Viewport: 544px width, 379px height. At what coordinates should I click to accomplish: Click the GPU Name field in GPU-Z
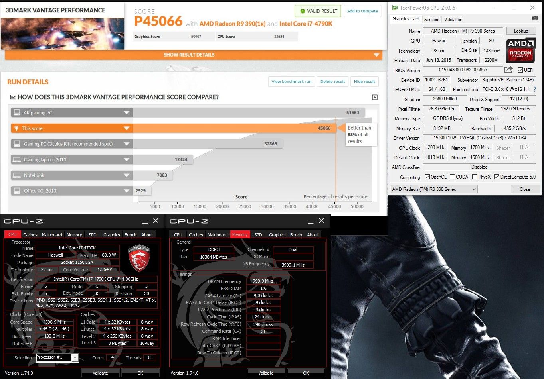click(x=463, y=31)
